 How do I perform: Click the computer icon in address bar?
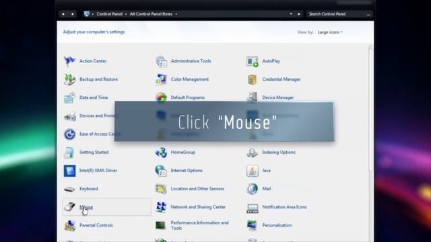[x=87, y=14]
